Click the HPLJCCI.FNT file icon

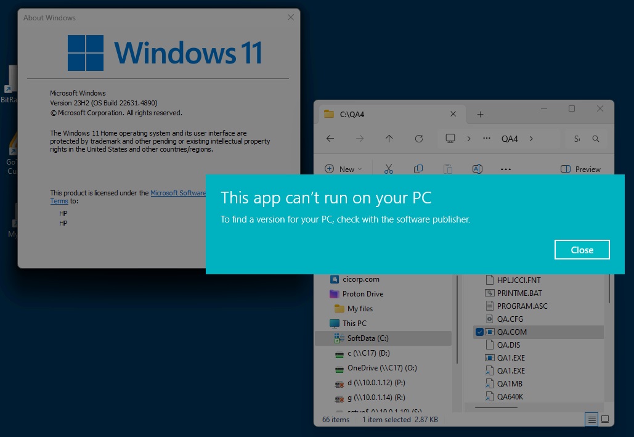490,280
